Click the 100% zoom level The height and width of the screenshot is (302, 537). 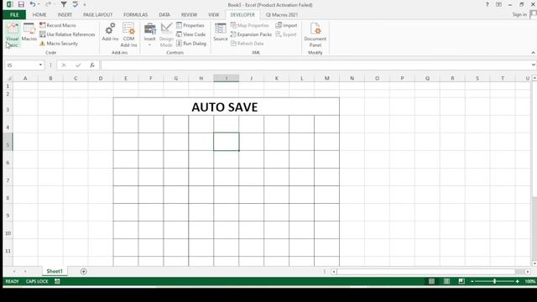(530, 282)
